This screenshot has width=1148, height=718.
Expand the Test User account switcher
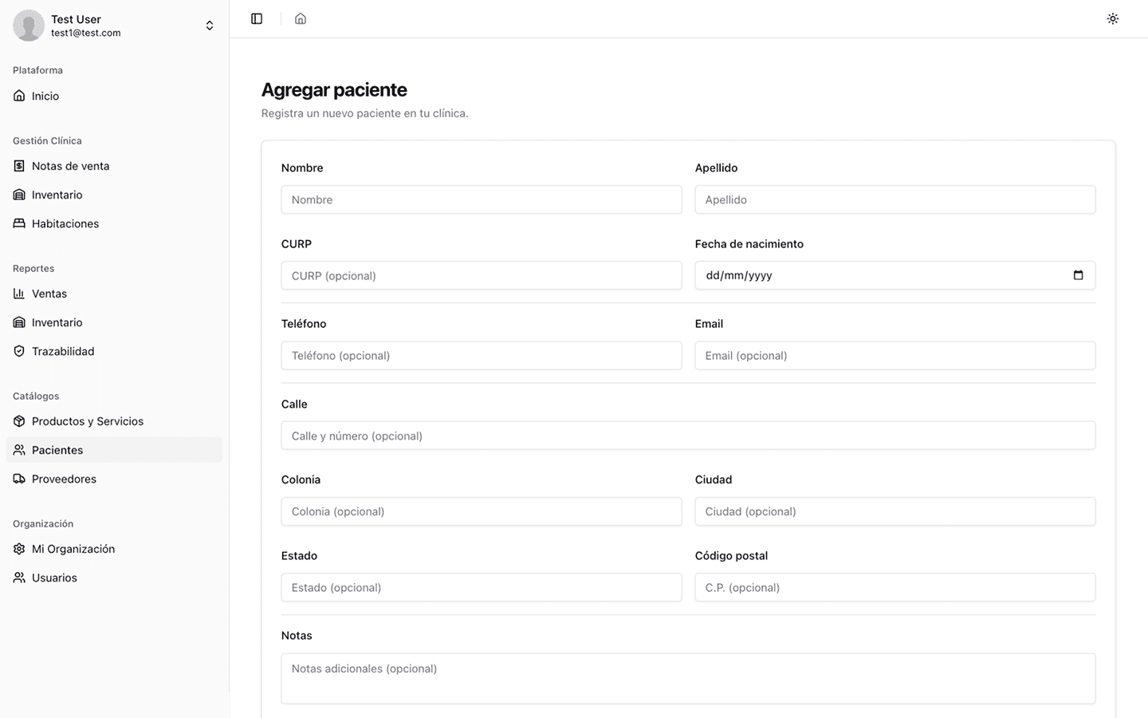point(209,26)
